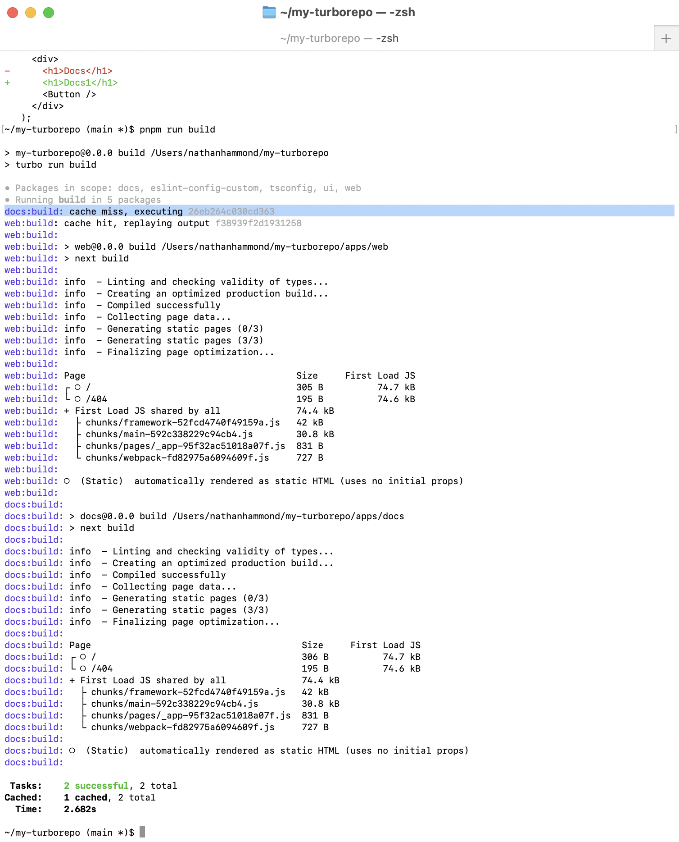Click docs:build (Static) legend line
Image resolution: width=679 pixels, height=842 pixels.
[237, 750]
